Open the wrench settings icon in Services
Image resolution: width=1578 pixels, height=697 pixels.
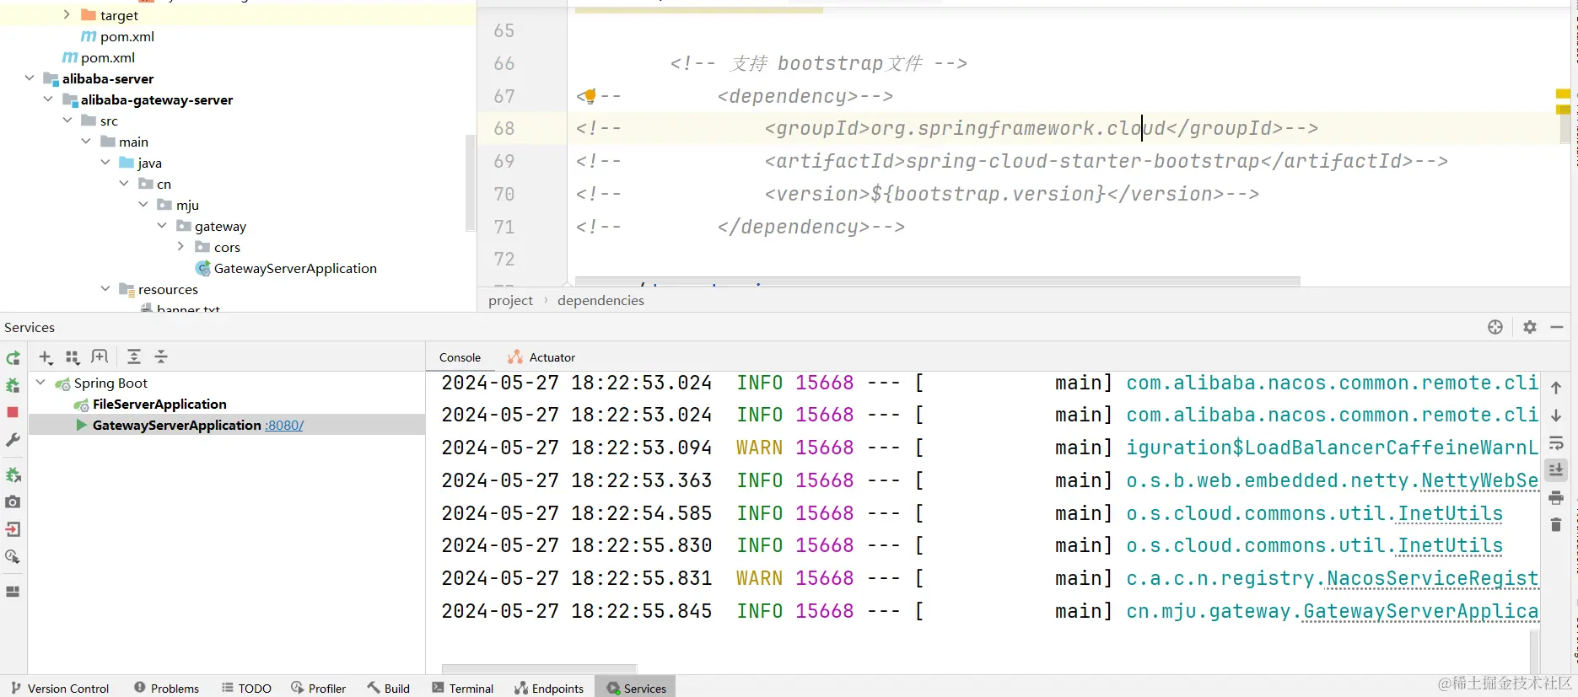[13, 440]
